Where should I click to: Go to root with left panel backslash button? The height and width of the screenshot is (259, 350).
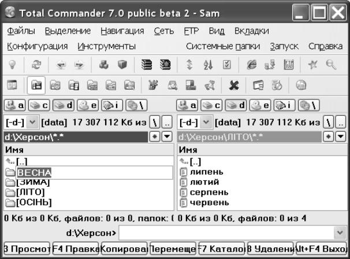(155, 122)
